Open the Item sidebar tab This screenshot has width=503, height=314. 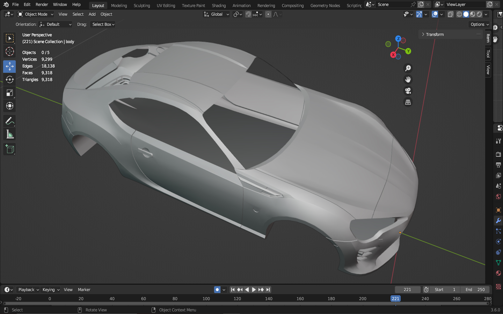coord(488,38)
